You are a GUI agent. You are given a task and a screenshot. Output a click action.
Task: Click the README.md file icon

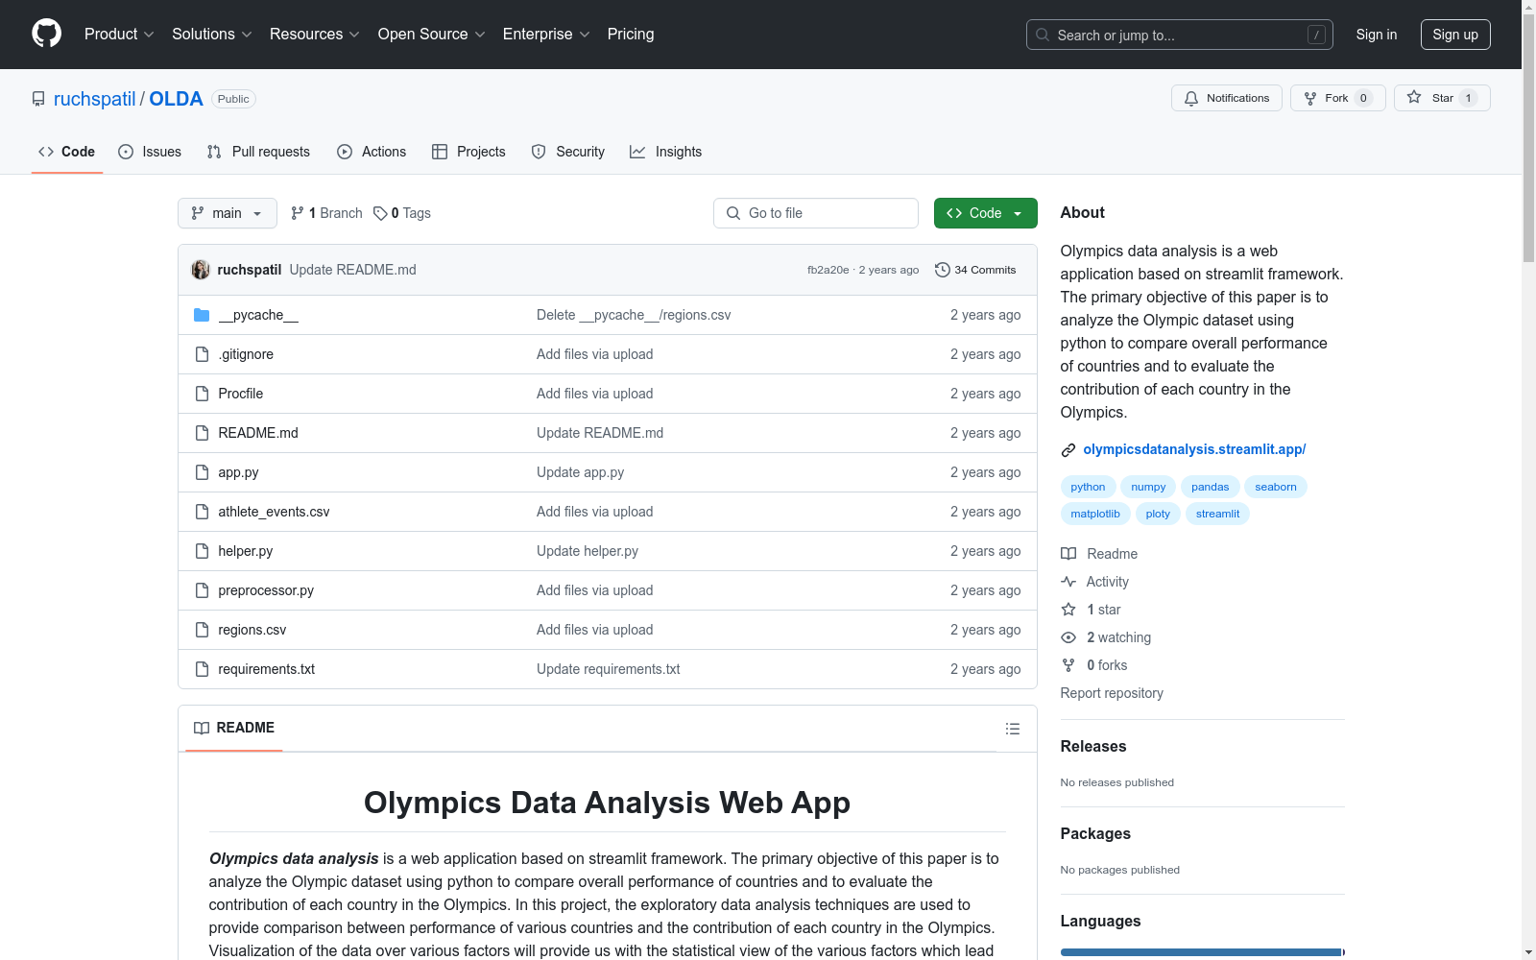coord(202,433)
